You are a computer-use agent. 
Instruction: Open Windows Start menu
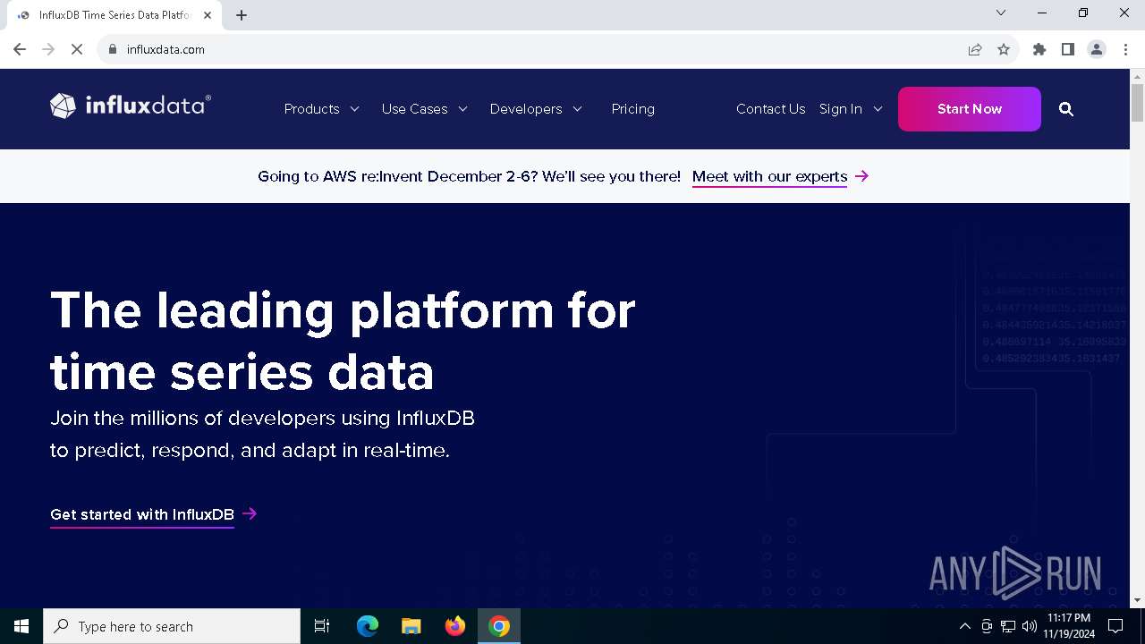coord(21,626)
